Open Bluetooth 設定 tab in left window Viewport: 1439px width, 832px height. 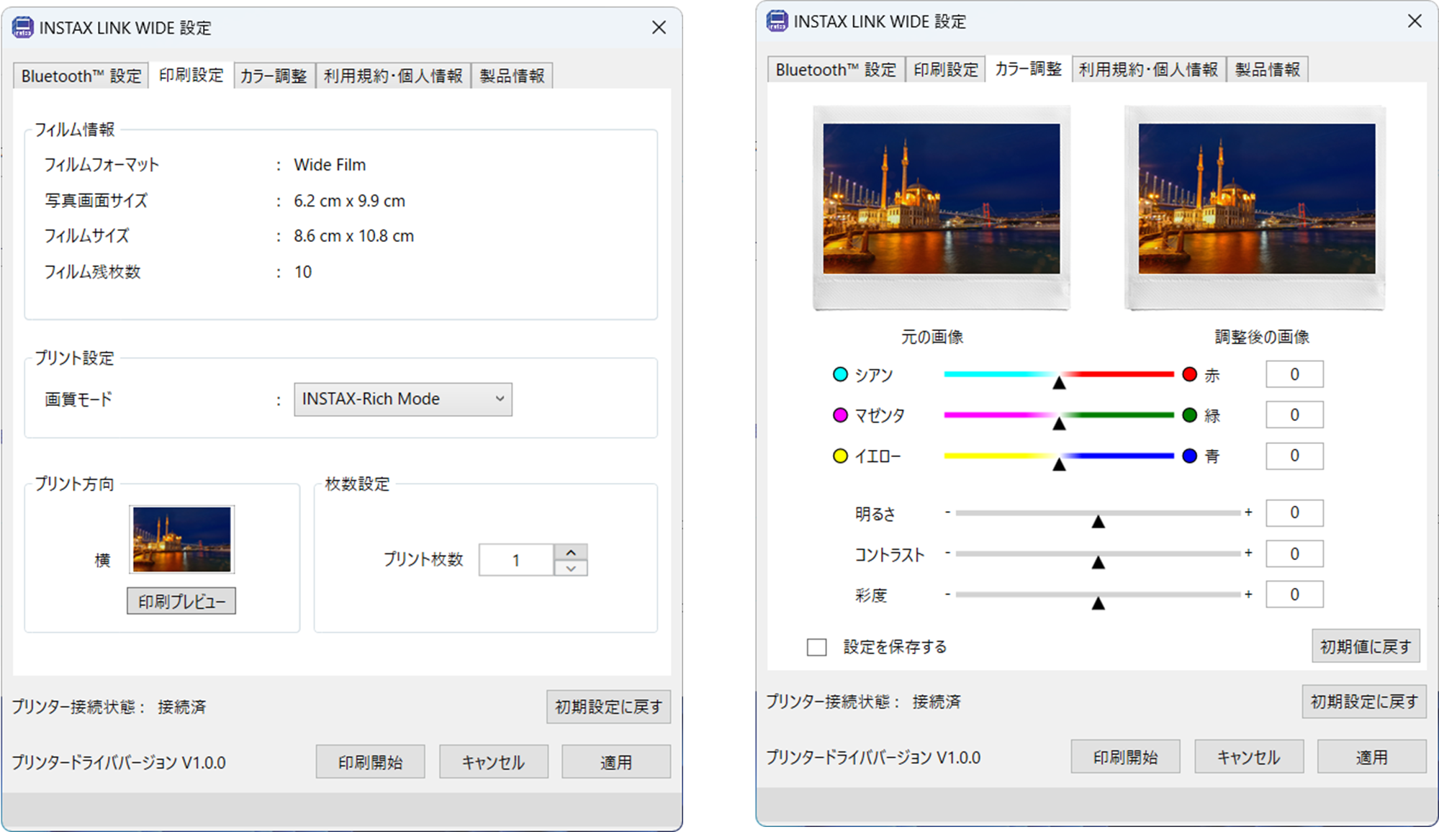81,76
